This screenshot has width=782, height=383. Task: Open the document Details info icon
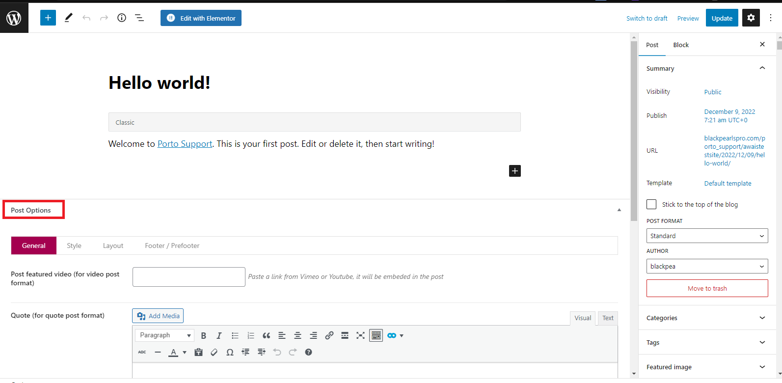[122, 18]
